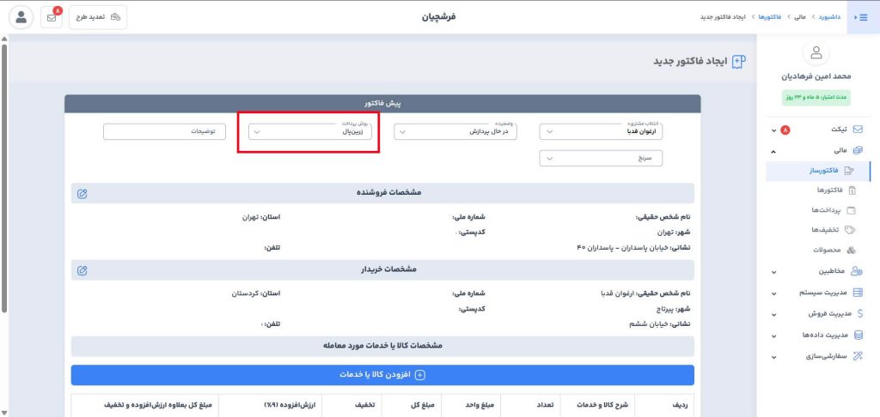Open the mail notifications icon
This screenshot has width=880, height=417.
pos(53,17)
